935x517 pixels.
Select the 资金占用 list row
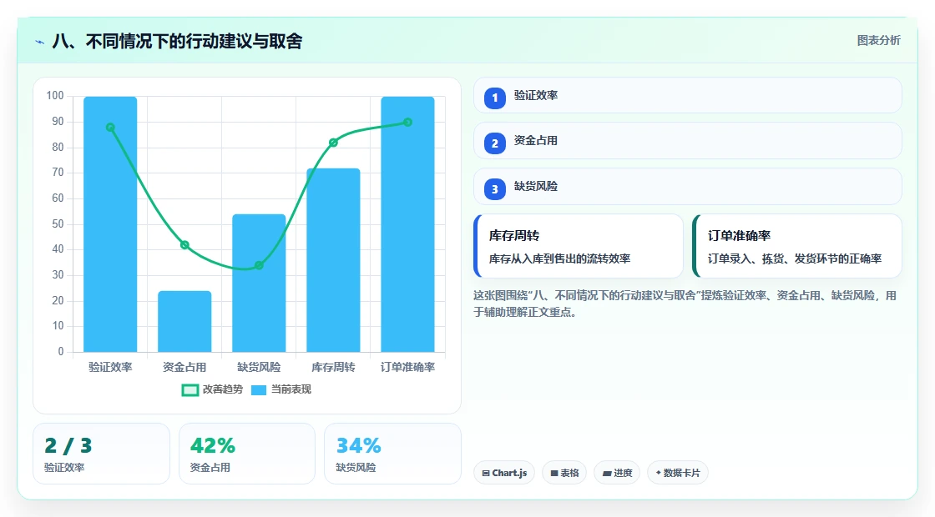click(x=688, y=141)
